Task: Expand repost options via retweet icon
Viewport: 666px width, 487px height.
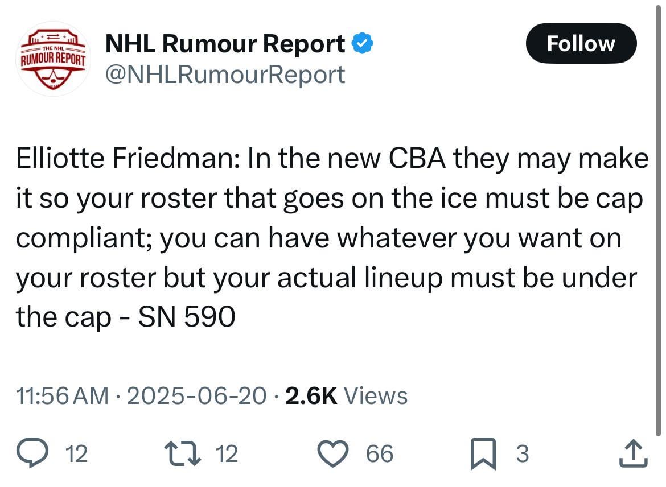Action: click(183, 453)
